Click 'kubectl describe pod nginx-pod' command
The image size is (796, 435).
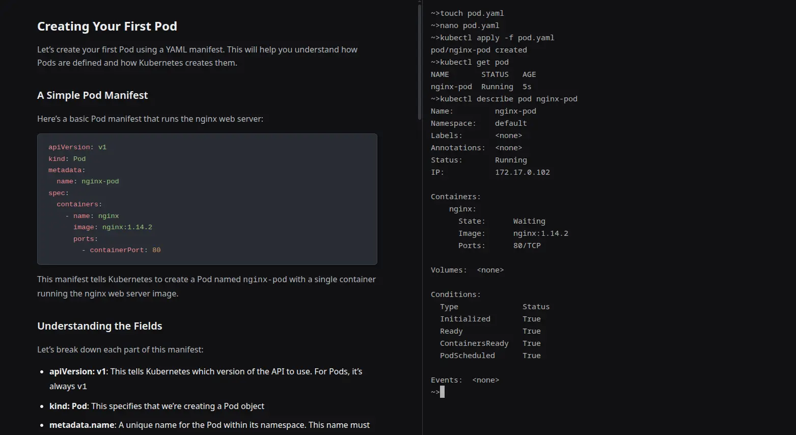(509, 99)
